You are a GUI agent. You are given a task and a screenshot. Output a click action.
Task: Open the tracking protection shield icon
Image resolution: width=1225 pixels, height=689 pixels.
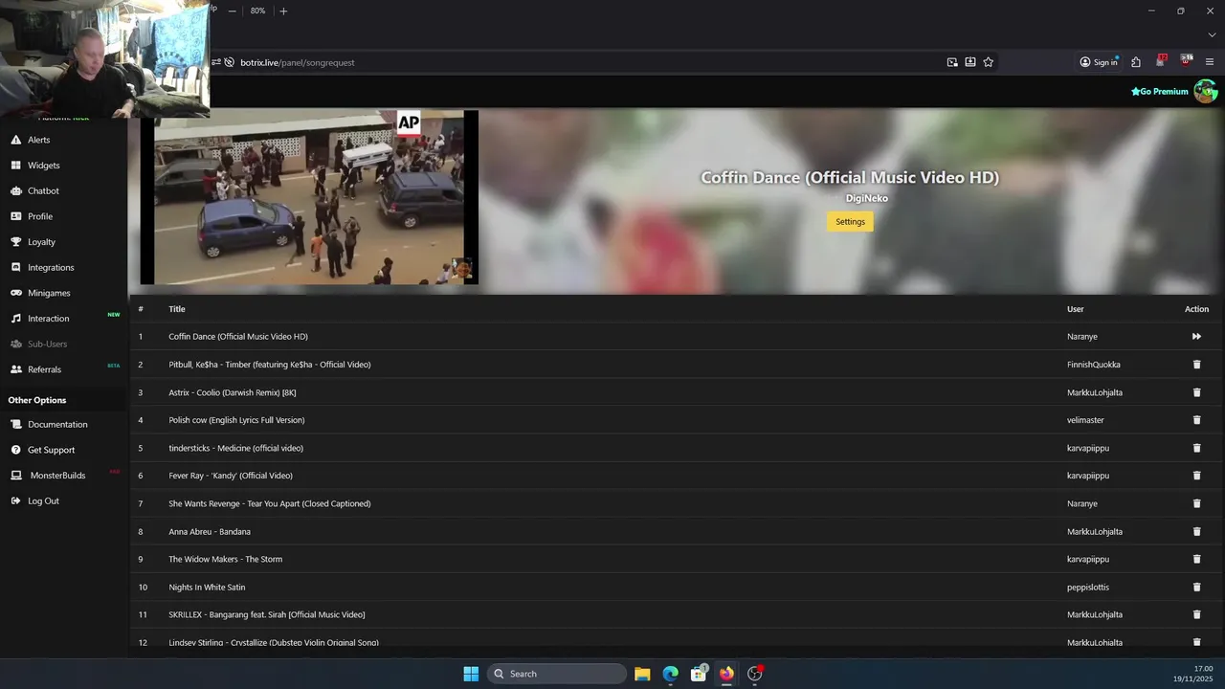[x=230, y=62]
